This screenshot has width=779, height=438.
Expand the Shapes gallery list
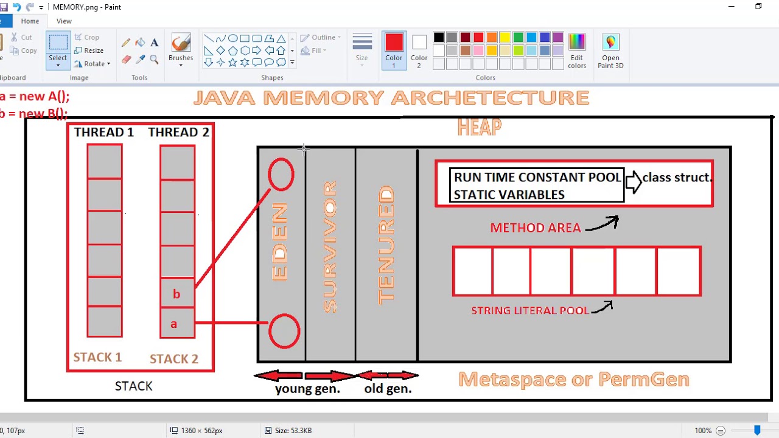click(x=292, y=63)
